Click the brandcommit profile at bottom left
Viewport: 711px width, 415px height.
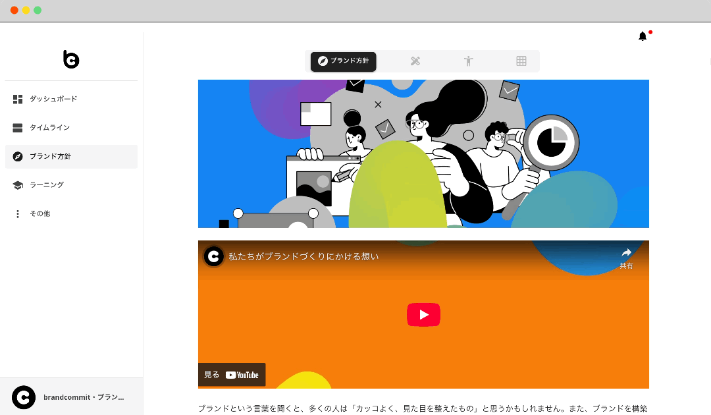point(72,397)
